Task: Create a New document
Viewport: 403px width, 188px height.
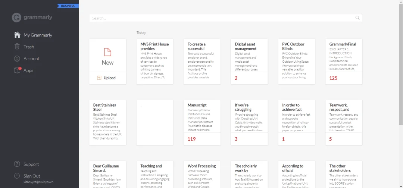Action: click(x=108, y=55)
